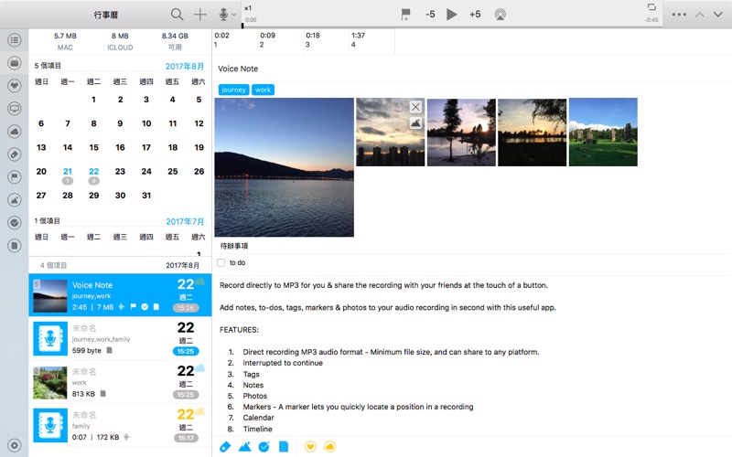Skip back 5 seconds
This screenshot has height=457, width=732.
430,15
